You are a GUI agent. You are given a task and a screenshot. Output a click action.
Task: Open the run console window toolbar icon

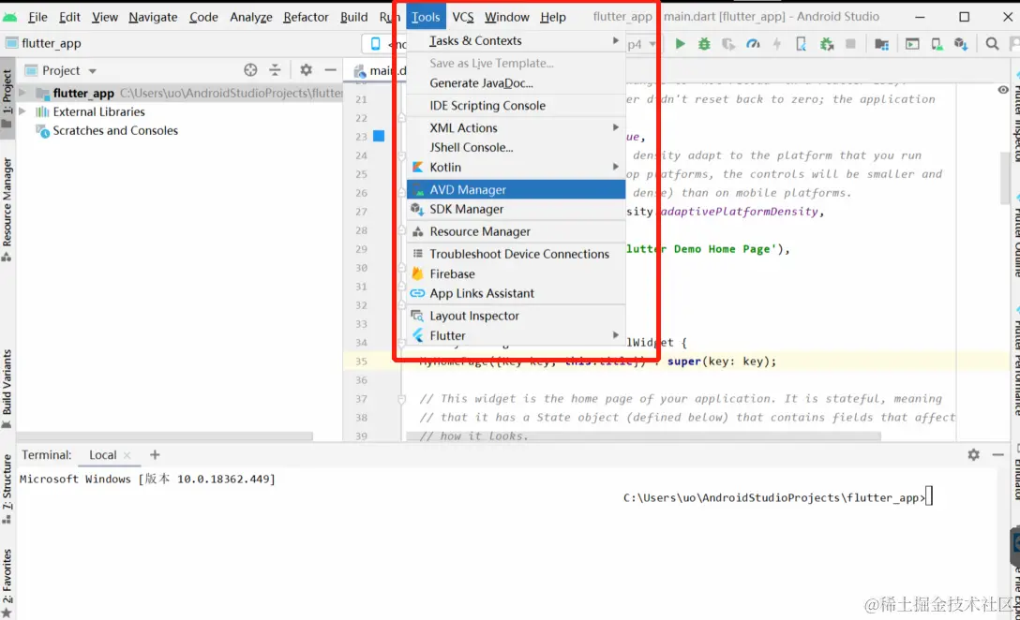(912, 43)
